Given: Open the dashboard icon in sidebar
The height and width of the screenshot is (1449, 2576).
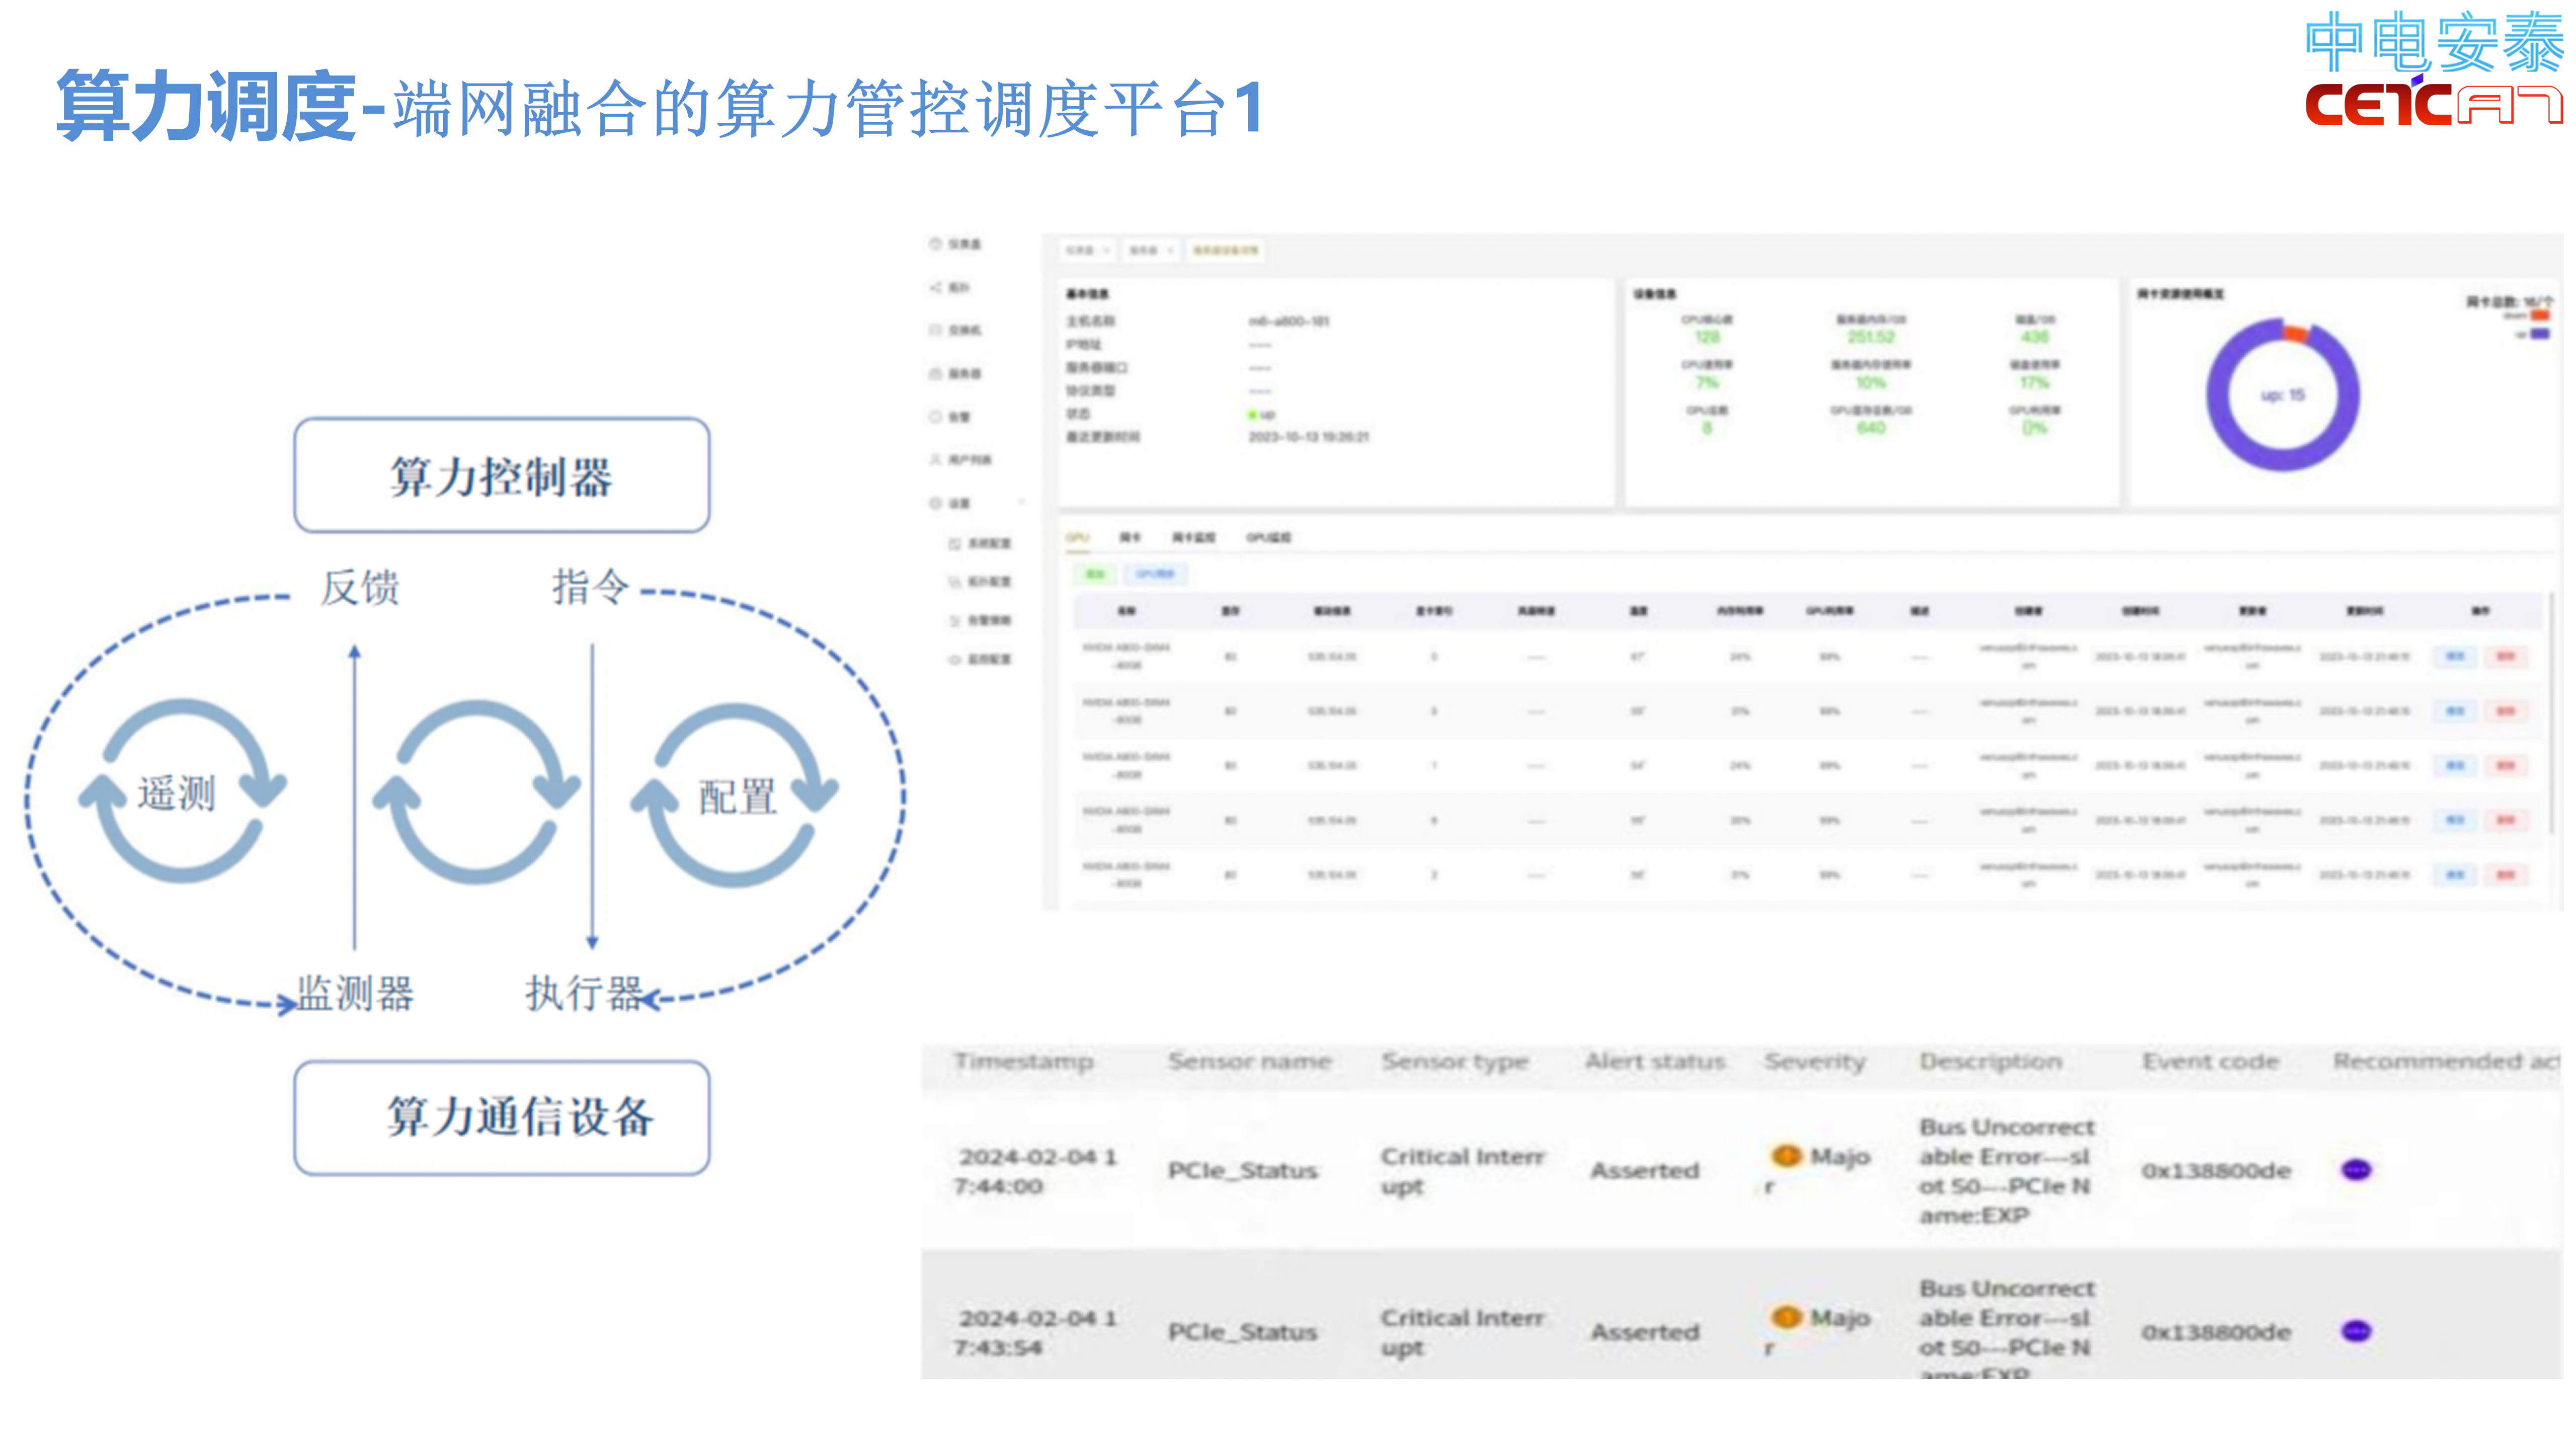Looking at the screenshot, I should click(936, 244).
